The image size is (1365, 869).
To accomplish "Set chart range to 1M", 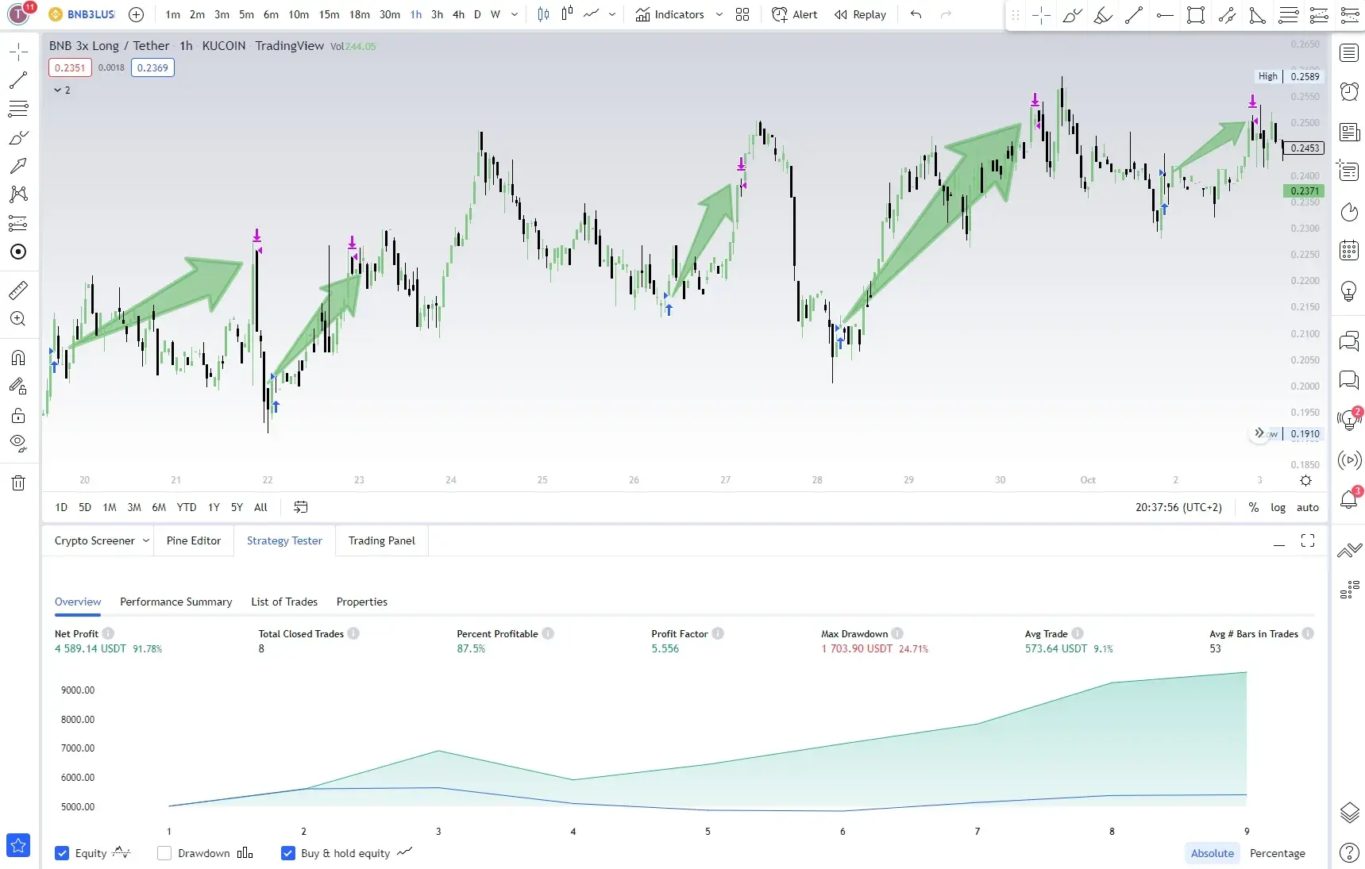I will 110,507.
